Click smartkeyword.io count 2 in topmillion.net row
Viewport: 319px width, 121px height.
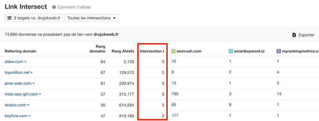point(230,72)
